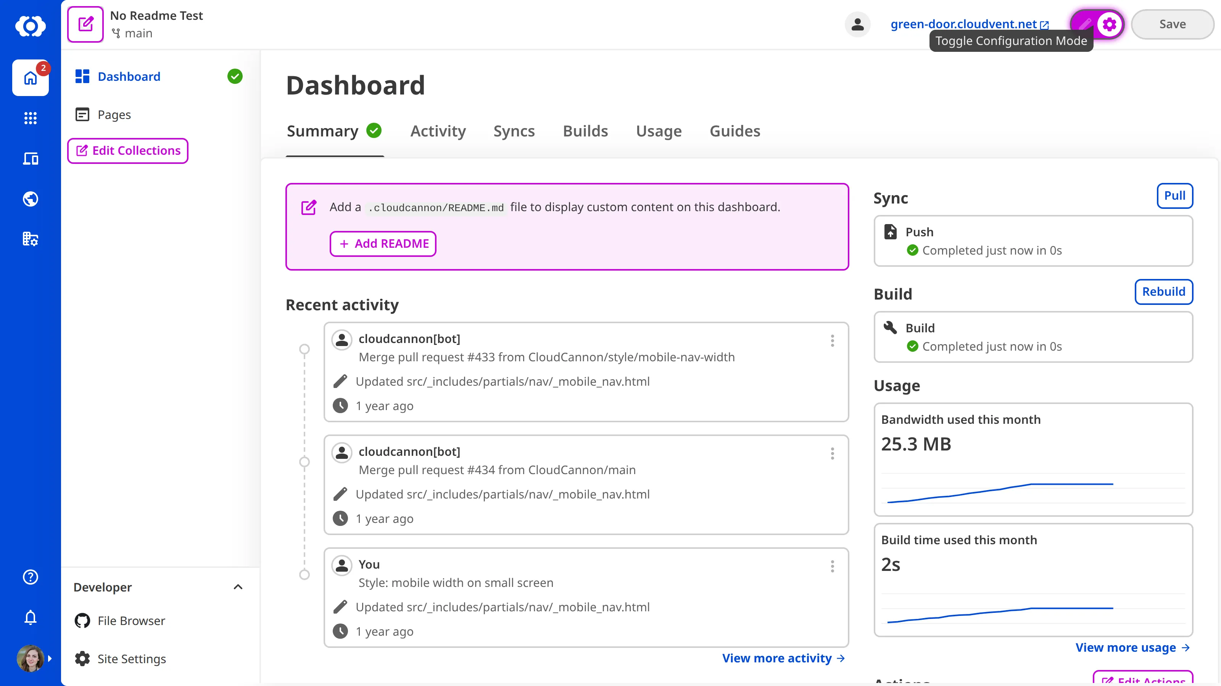Click View more activity link

pyautogui.click(x=783, y=658)
